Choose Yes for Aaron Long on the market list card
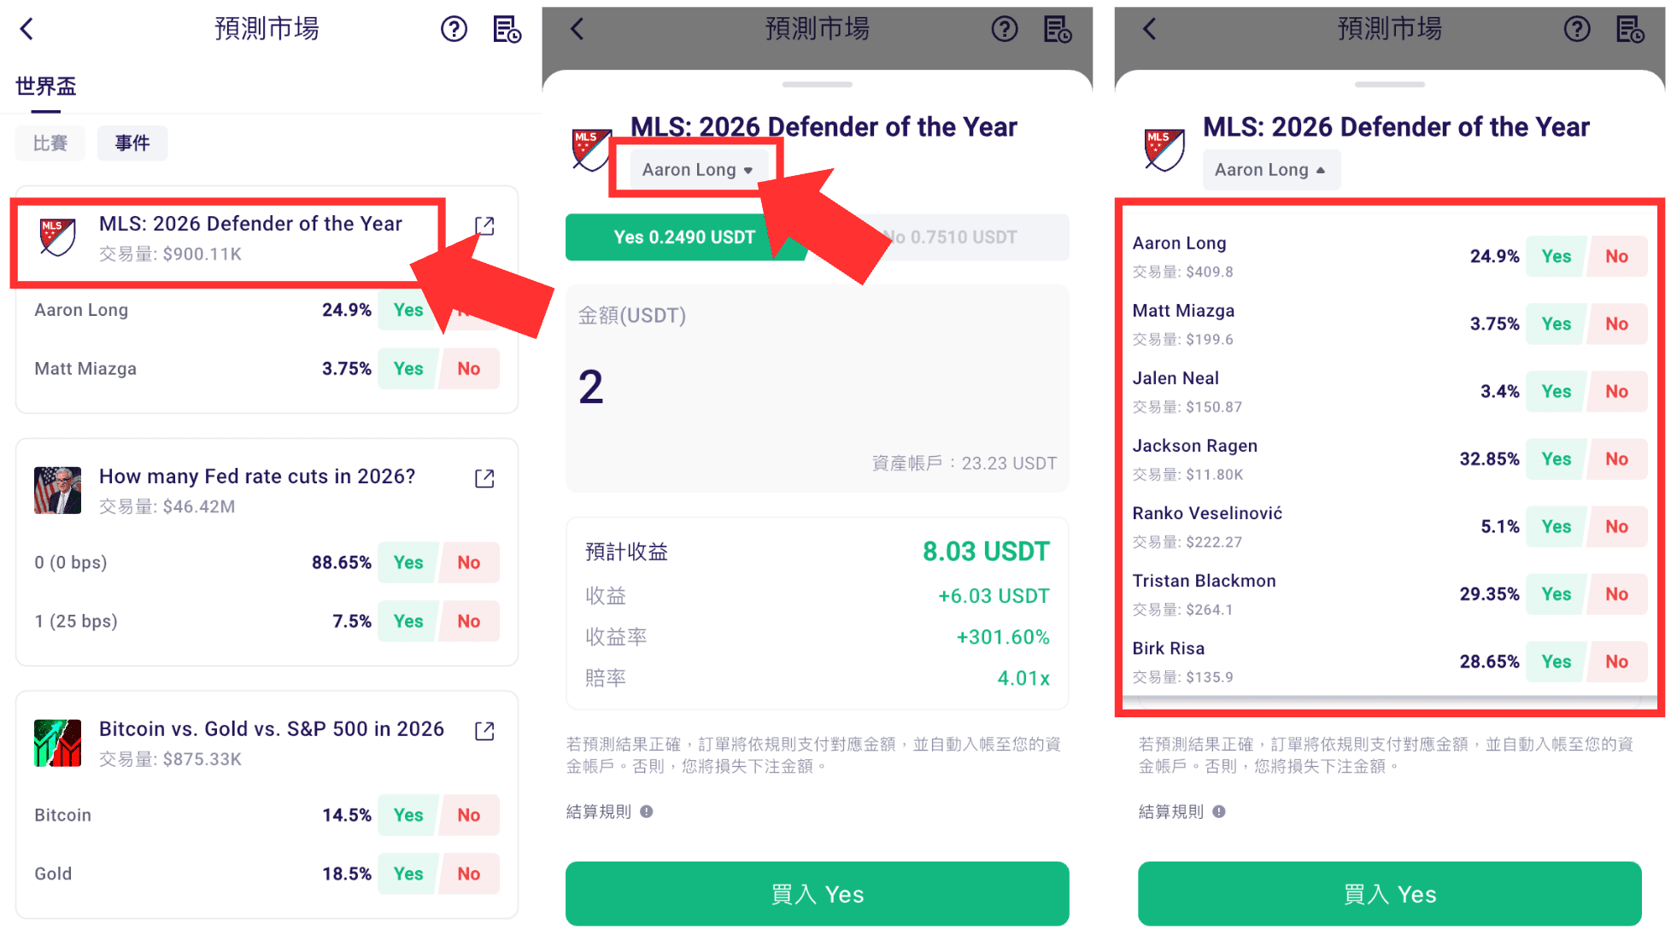Viewport: 1671px width, 941px height. coord(408,310)
